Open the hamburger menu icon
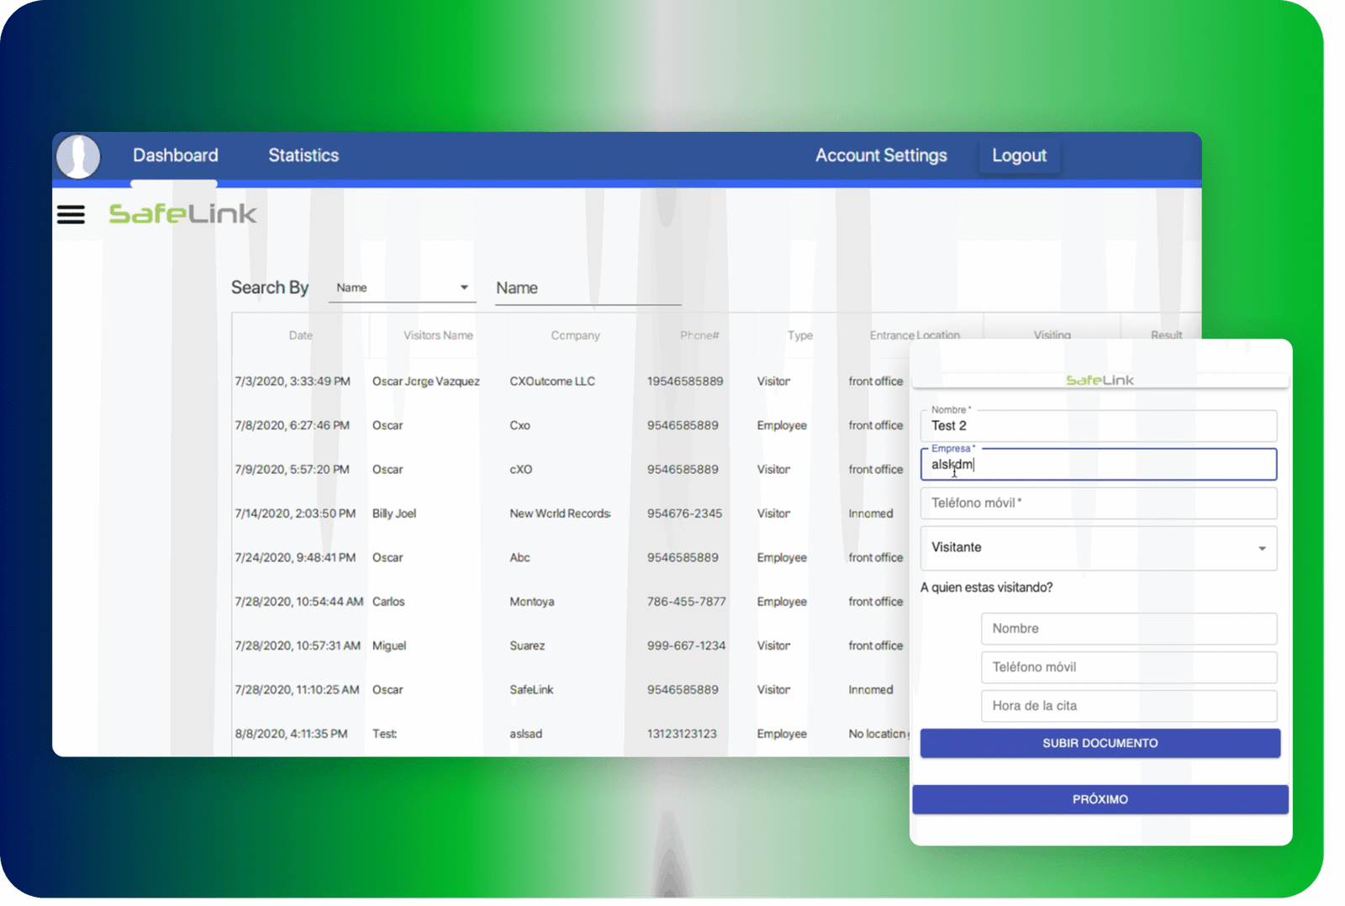 [71, 215]
